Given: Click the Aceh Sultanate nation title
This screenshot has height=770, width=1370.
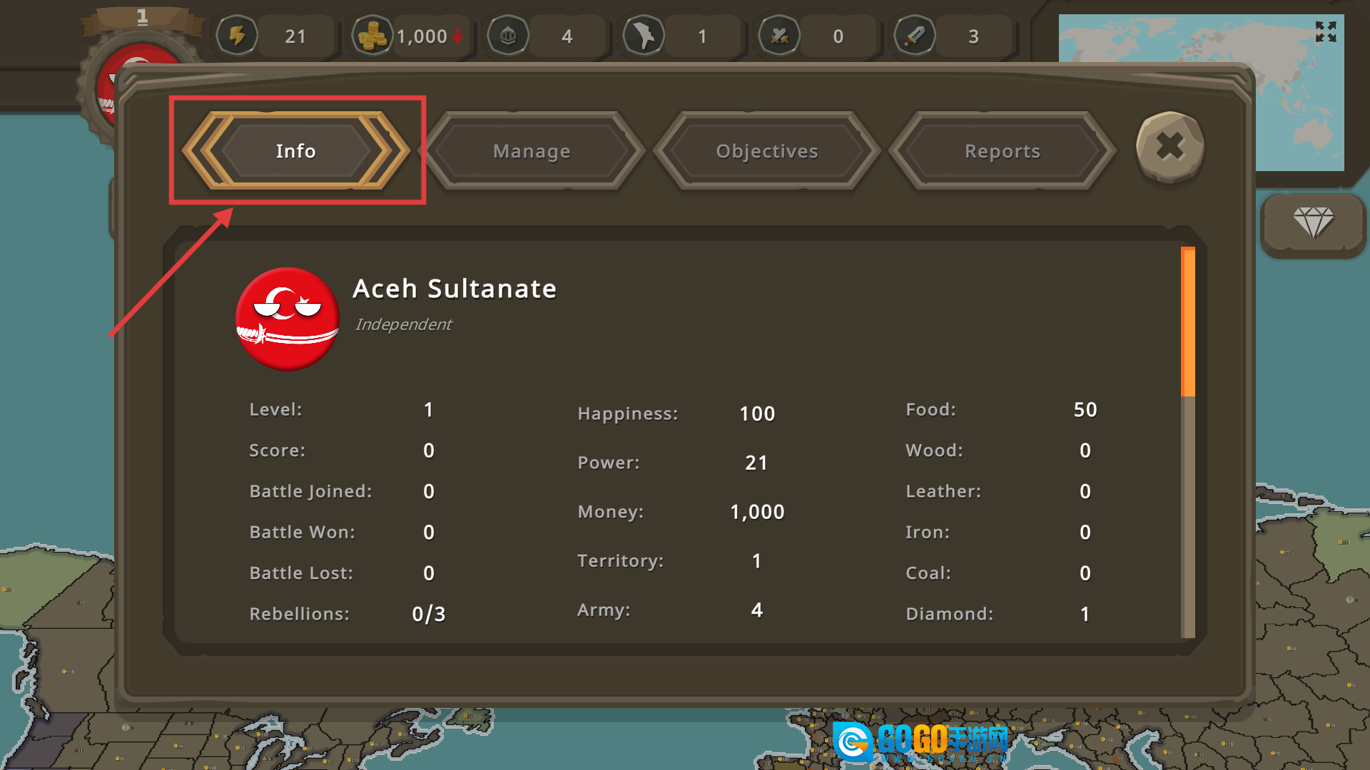Looking at the screenshot, I should [455, 289].
